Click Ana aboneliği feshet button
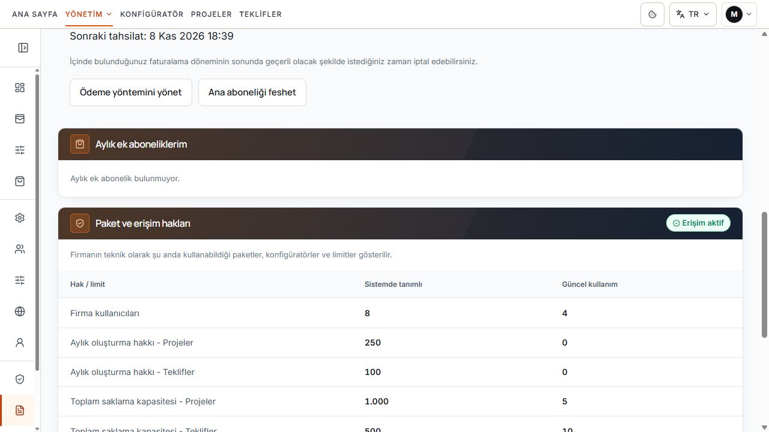The width and height of the screenshot is (769, 432). coord(252,92)
